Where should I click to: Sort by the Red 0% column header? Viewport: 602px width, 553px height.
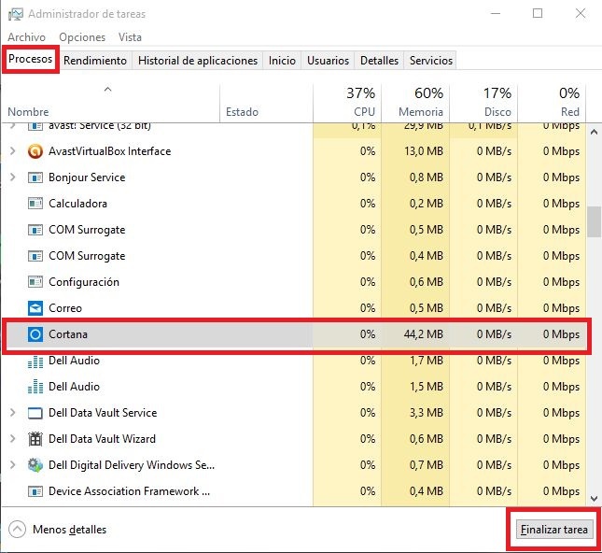(552, 103)
